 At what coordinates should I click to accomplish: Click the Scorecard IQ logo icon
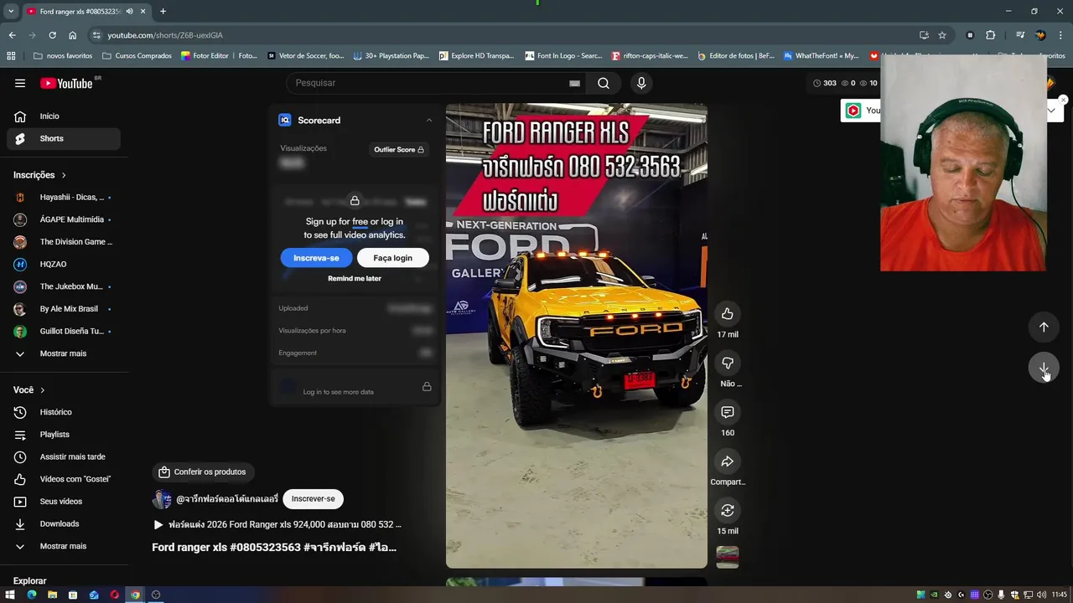(285, 121)
